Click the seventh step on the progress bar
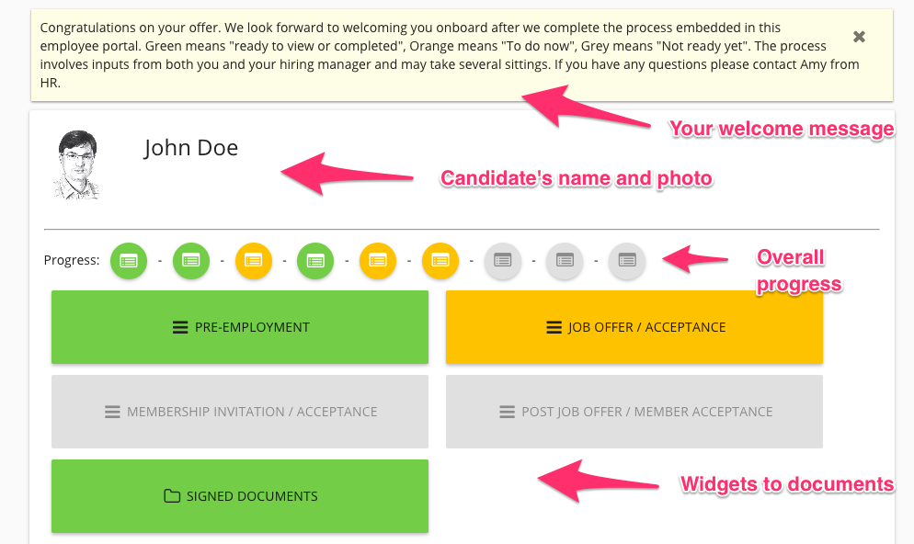The image size is (914, 544). (503, 261)
